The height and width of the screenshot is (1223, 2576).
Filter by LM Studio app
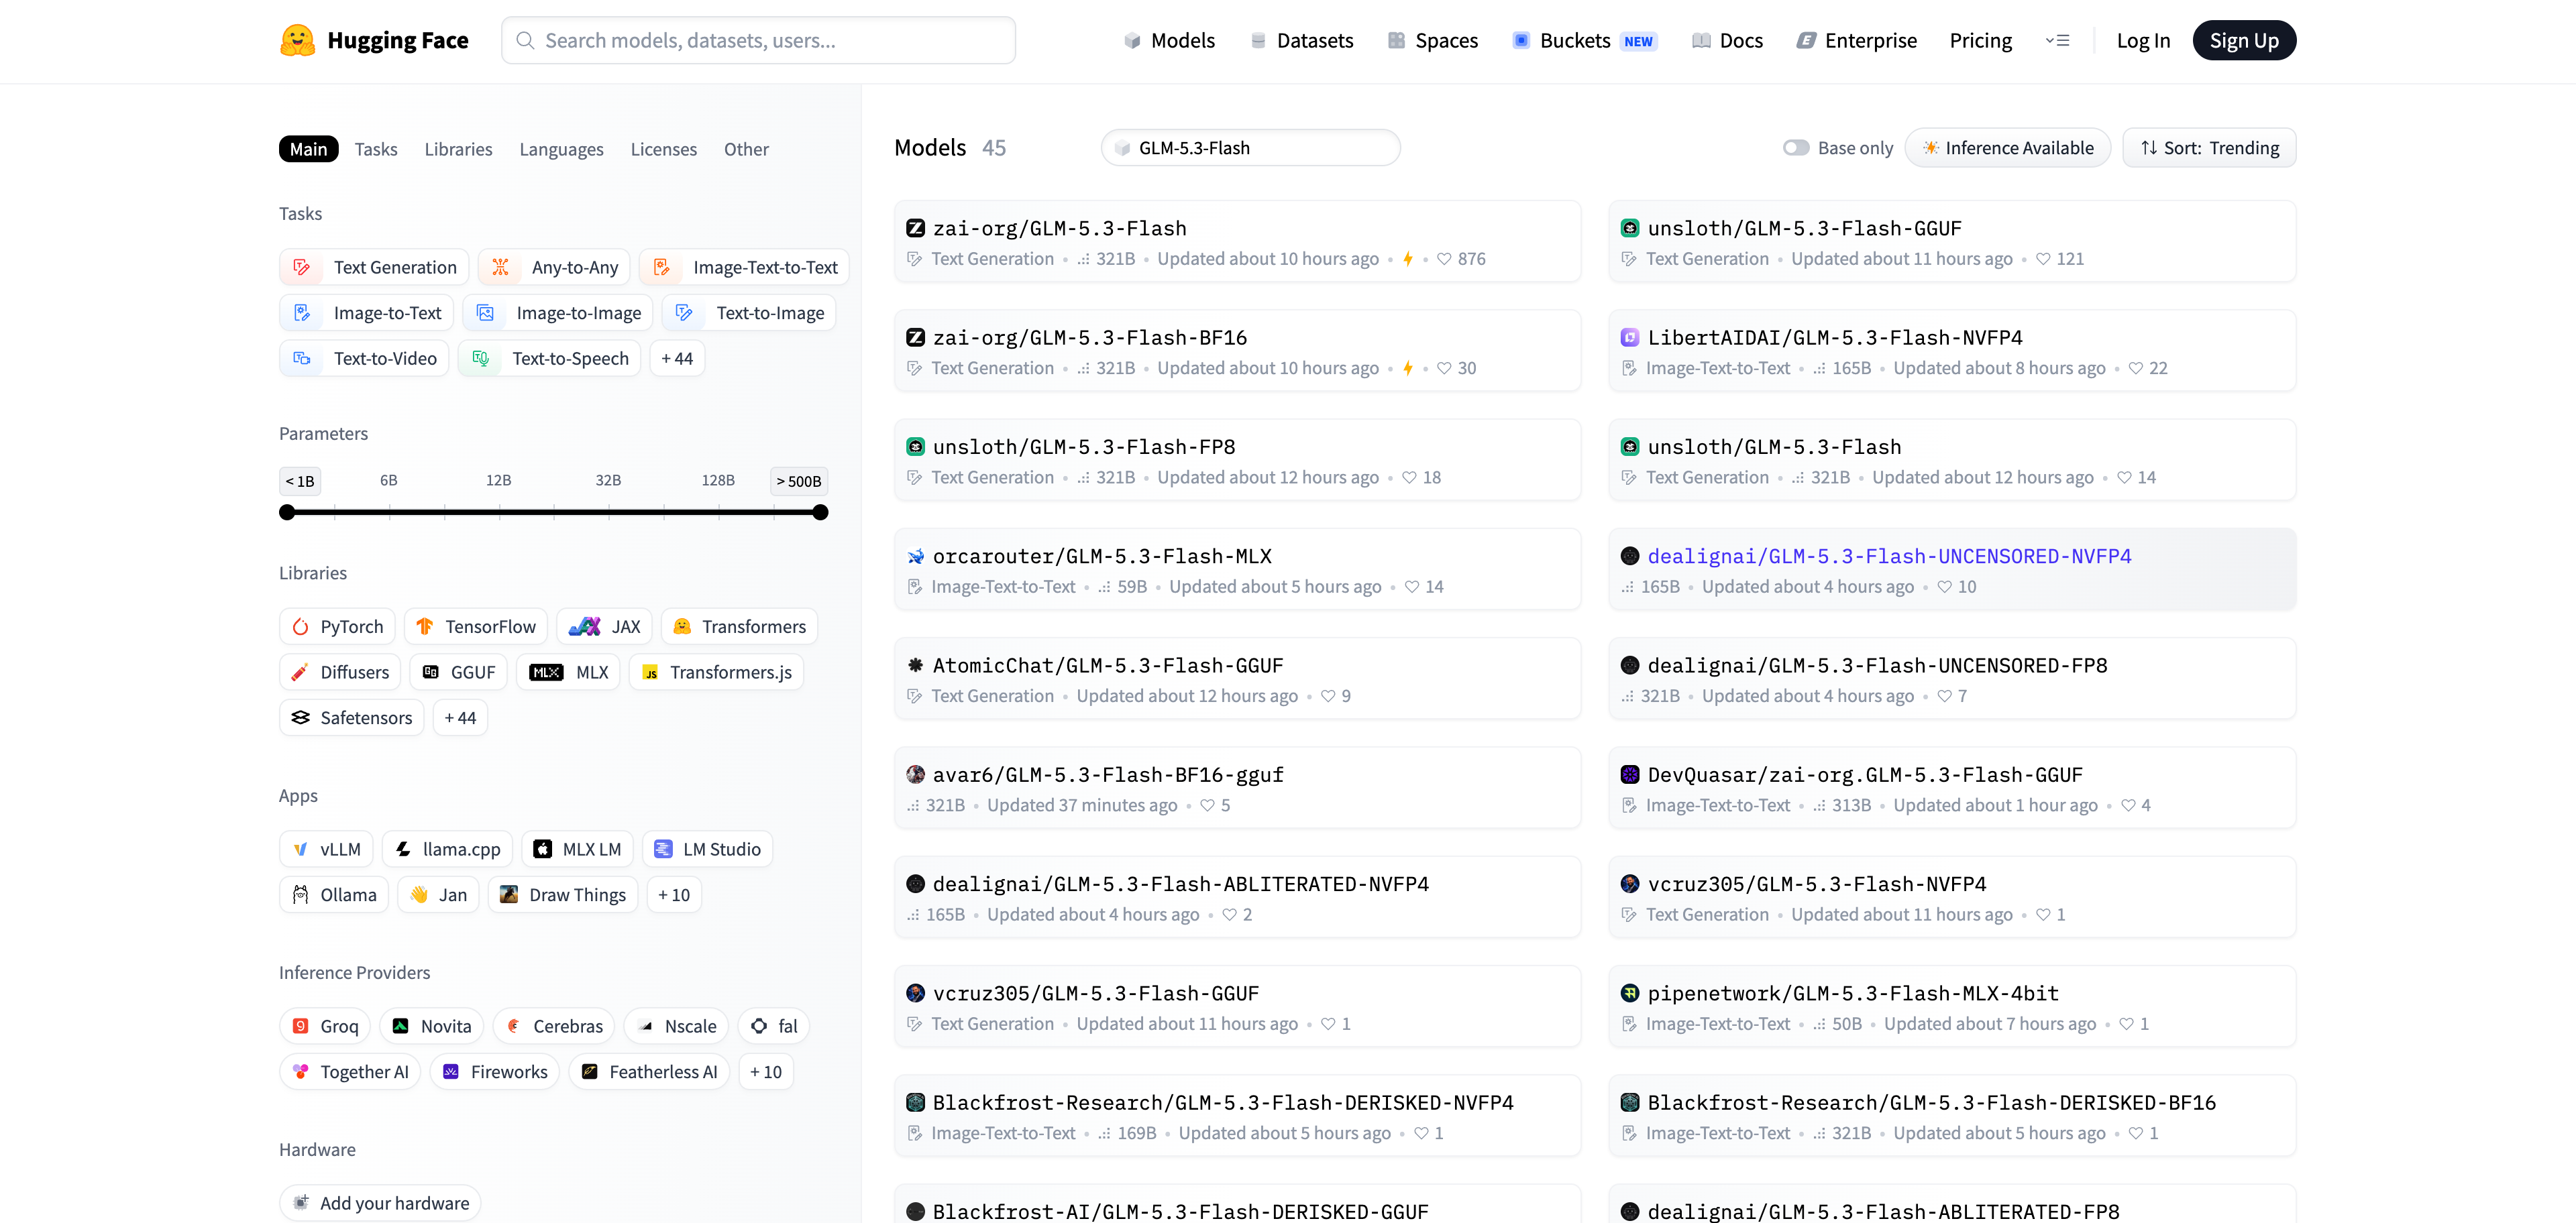click(x=707, y=848)
